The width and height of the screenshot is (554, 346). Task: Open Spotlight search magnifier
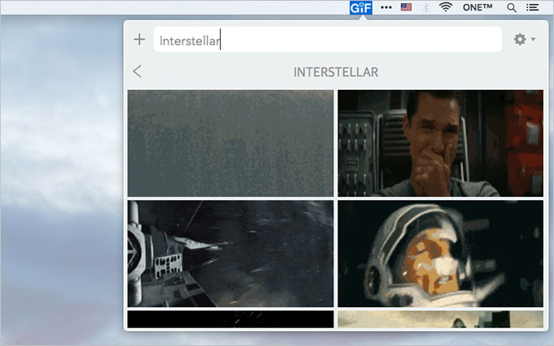(511, 7)
